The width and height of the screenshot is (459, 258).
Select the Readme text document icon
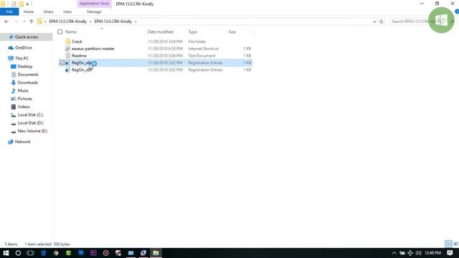[68, 56]
